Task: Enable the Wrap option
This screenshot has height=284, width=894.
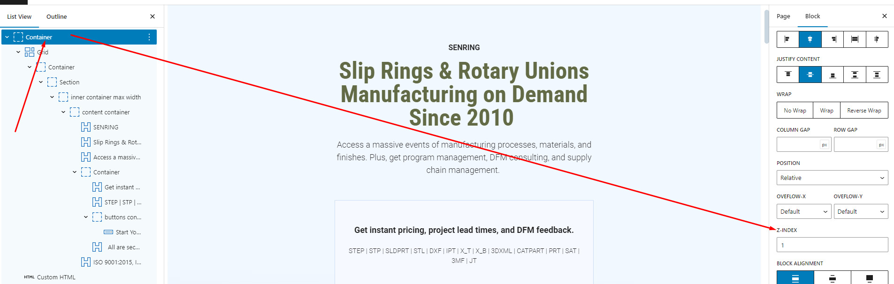Action: coord(826,110)
